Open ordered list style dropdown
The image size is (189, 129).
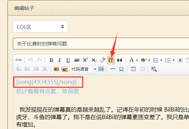(161, 60)
